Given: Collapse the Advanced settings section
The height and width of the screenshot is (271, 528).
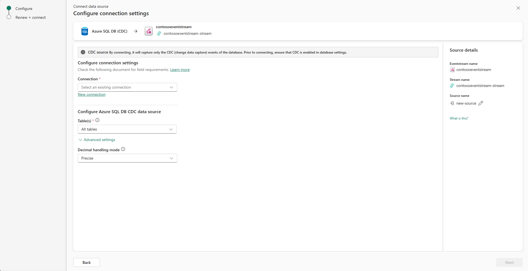Looking at the screenshot, I should tap(97, 140).
